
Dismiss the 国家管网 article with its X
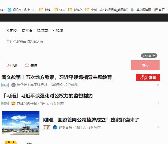click(x=158, y=128)
